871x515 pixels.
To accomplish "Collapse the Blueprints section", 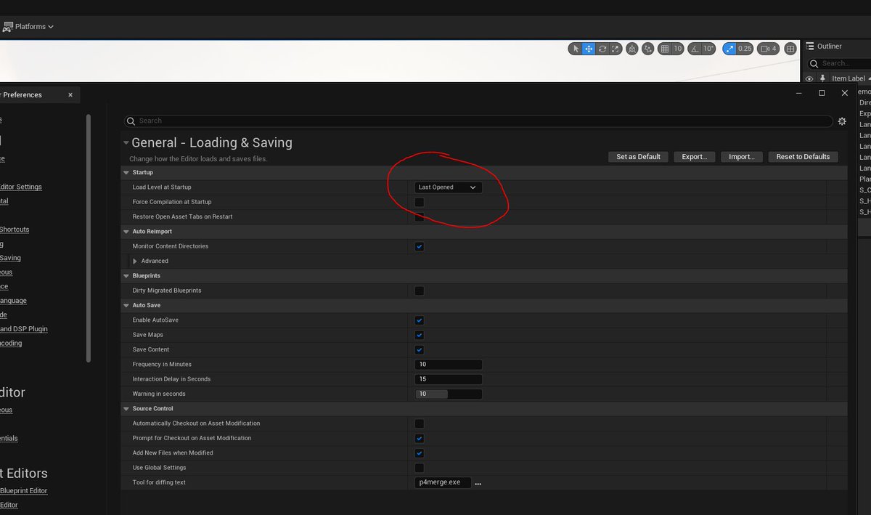I will pos(126,276).
